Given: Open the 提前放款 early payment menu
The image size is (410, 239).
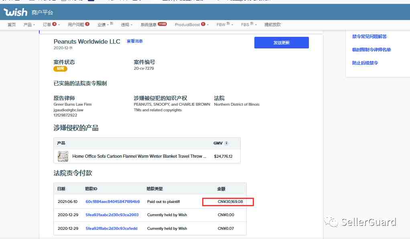Looking at the screenshot, I should [x=272, y=24].
